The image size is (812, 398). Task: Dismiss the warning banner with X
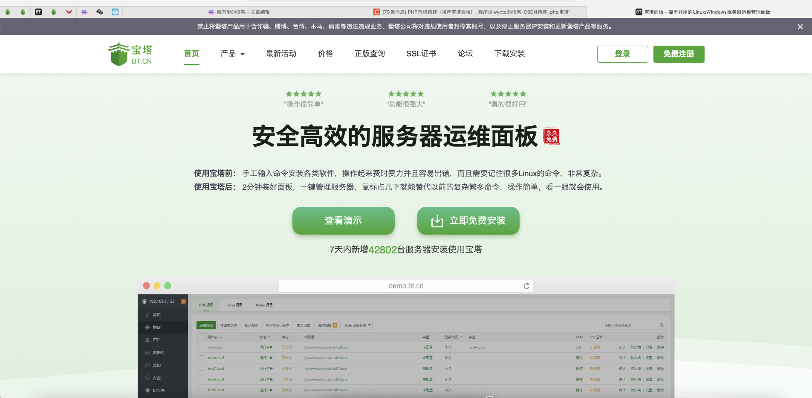coord(800,26)
